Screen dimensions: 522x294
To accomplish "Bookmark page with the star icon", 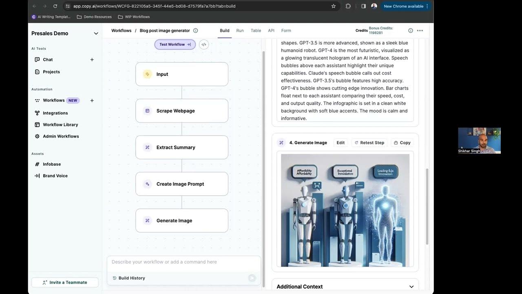I will click(333, 6).
